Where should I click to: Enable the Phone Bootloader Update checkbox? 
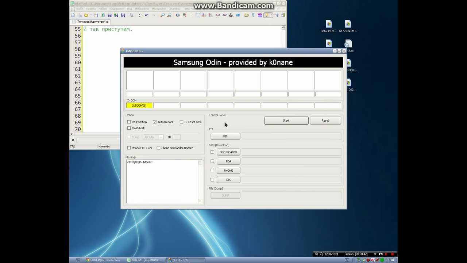[158, 148]
